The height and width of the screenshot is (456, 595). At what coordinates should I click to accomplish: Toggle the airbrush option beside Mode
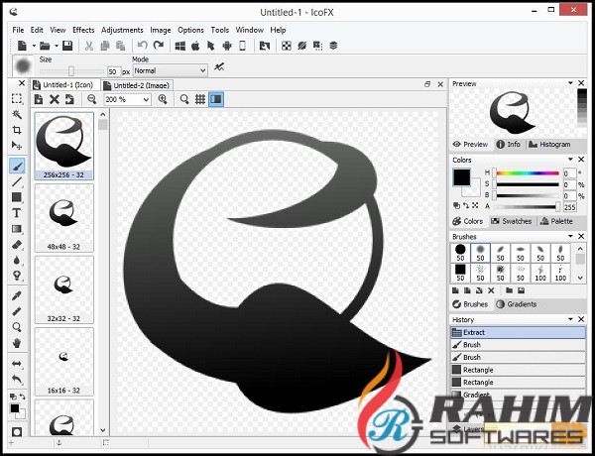(218, 66)
